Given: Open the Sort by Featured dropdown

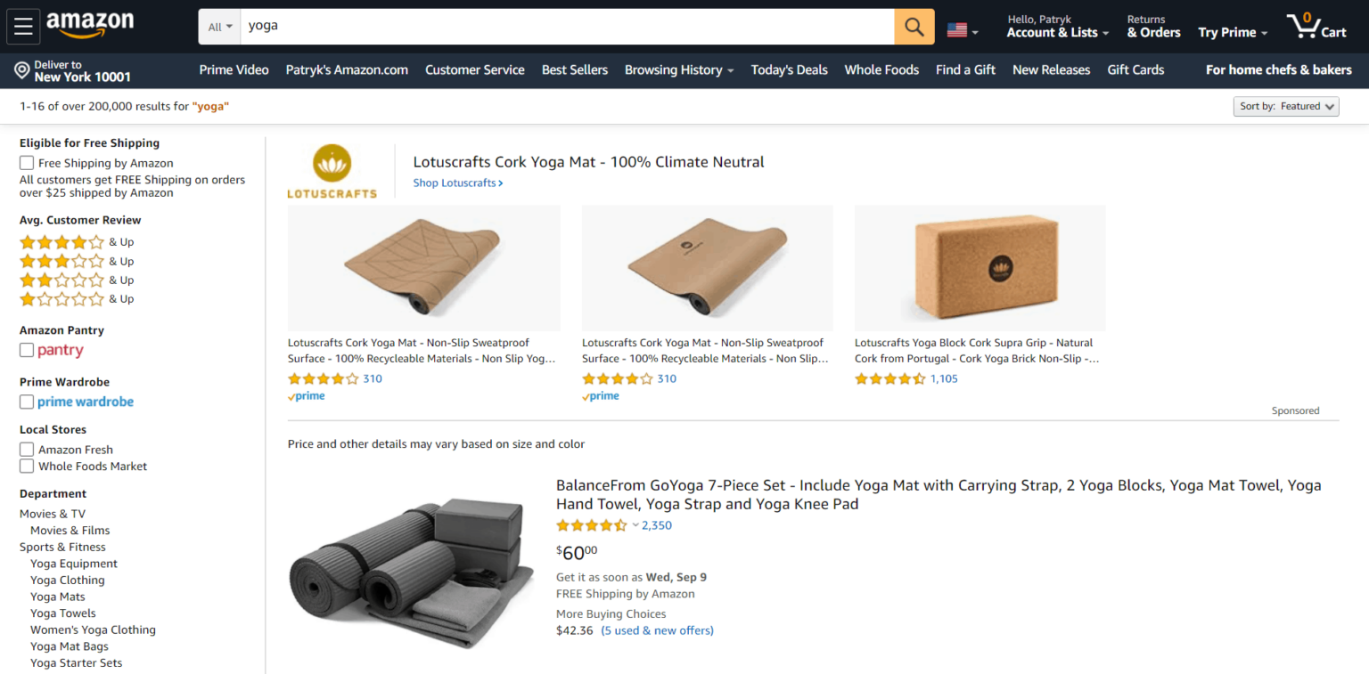Looking at the screenshot, I should [x=1286, y=106].
